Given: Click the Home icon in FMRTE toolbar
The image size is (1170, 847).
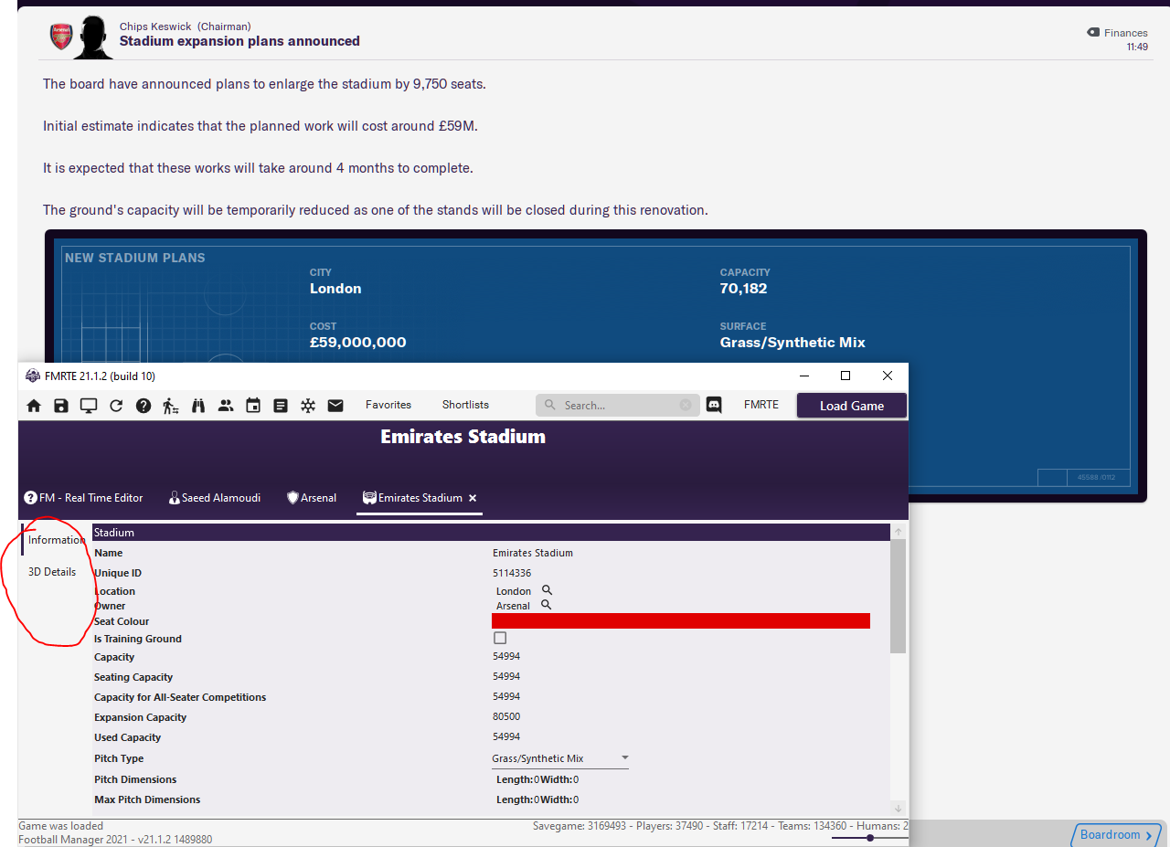Looking at the screenshot, I should [34, 406].
